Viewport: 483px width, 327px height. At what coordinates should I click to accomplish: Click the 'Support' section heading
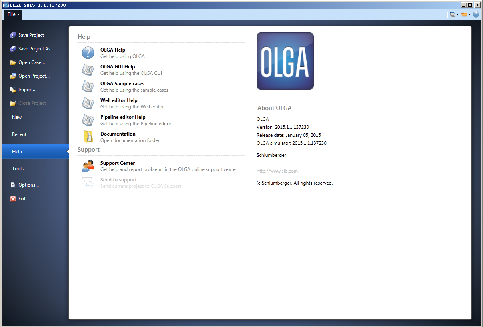pos(88,150)
